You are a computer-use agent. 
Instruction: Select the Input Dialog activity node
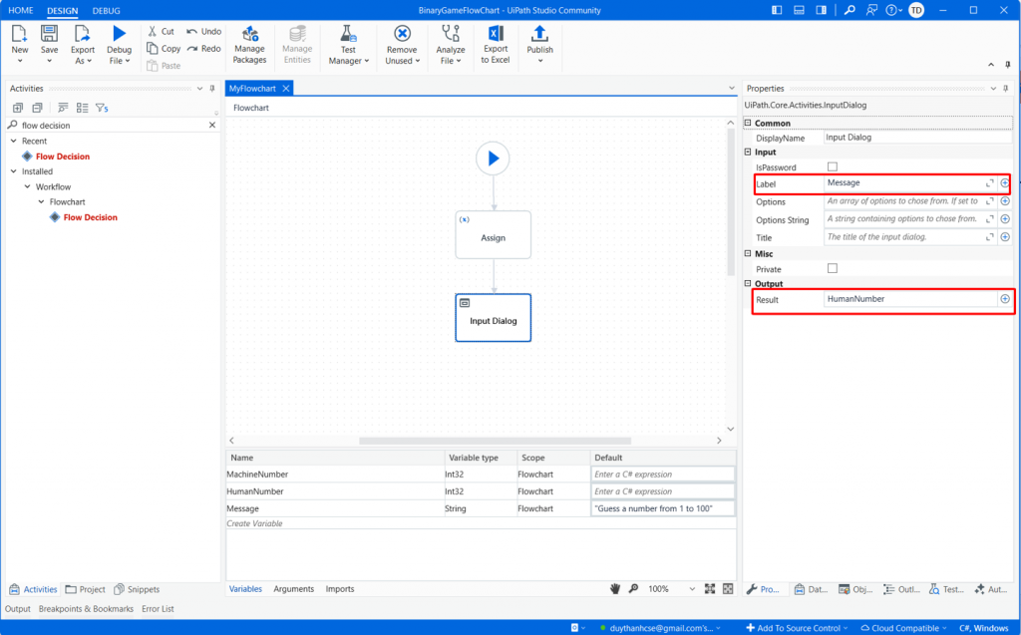(x=493, y=318)
